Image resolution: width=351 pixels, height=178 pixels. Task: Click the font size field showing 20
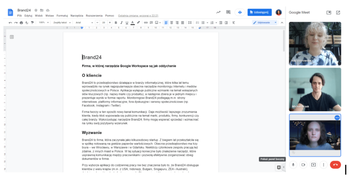click(x=103, y=23)
